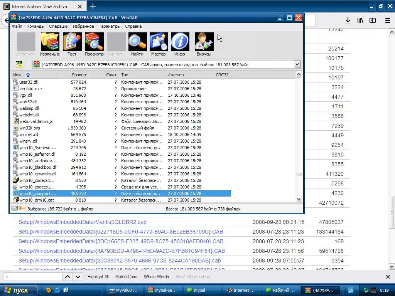This screenshot has width=395, height=296.
Task: Select the wmp10_blackbox.dll row
Action: click(122, 167)
